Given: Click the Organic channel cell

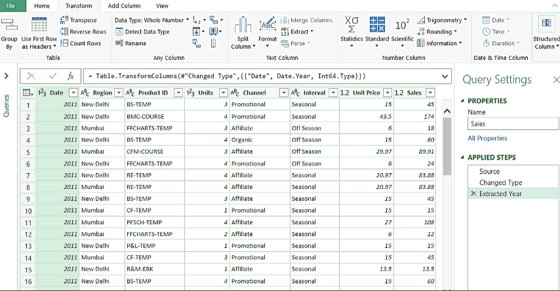Looking at the screenshot, I should [260, 140].
